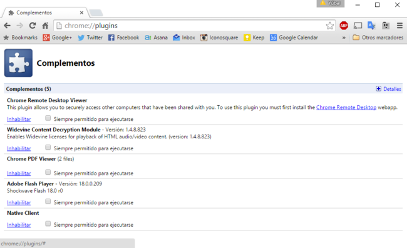Check always allowed for Chrome Remote Desktop Viewer
This screenshot has width=407, height=248.
tap(48, 118)
